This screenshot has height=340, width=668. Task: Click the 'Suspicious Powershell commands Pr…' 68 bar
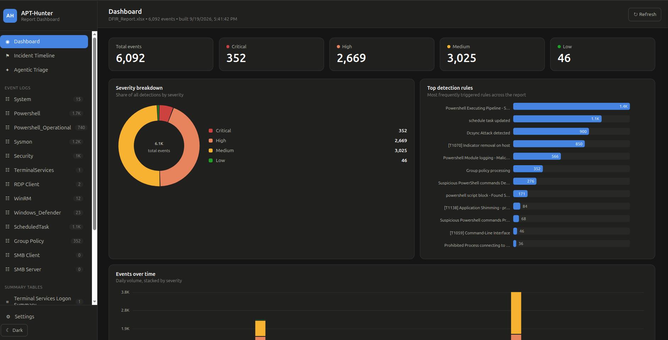(516, 219)
